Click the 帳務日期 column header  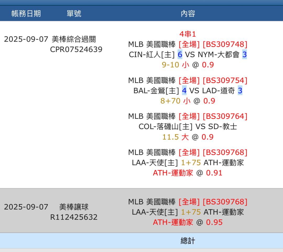(x=26, y=14)
